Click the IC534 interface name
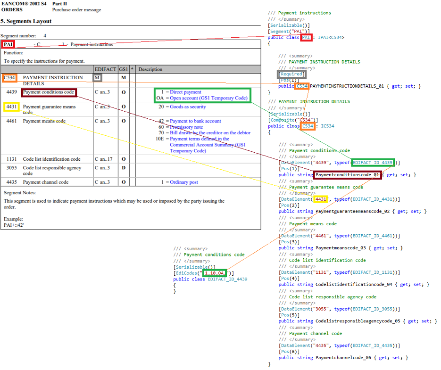 coord(327,126)
